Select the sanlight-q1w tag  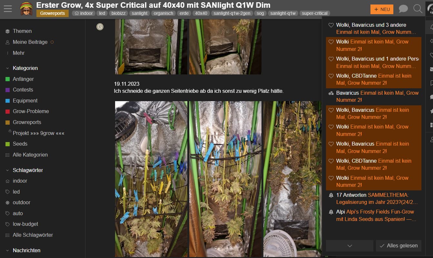point(283,13)
